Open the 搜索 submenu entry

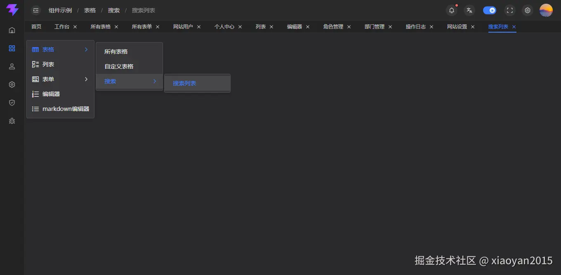[x=130, y=81]
